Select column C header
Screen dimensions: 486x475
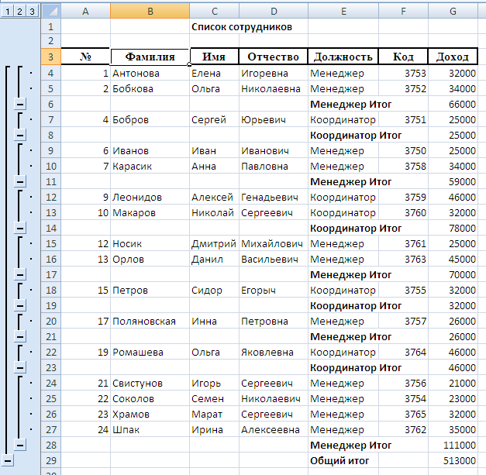coord(215,12)
